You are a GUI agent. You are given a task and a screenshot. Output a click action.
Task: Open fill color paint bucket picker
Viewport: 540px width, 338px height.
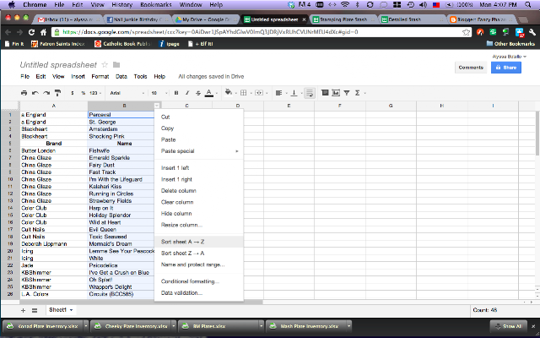[x=229, y=92]
